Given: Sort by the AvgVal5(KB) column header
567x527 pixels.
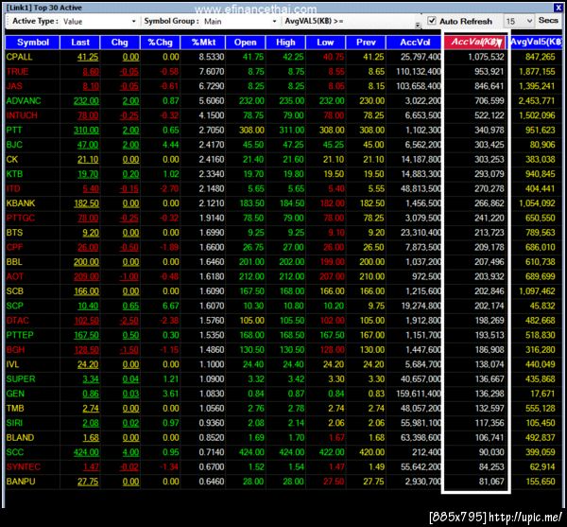Looking at the screenshot, I should (x=536, y=42).
